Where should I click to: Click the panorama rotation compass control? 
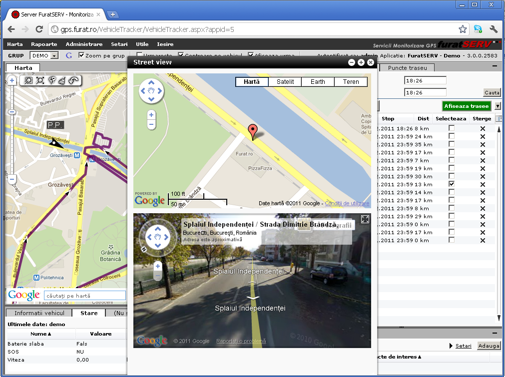point(157,237)
